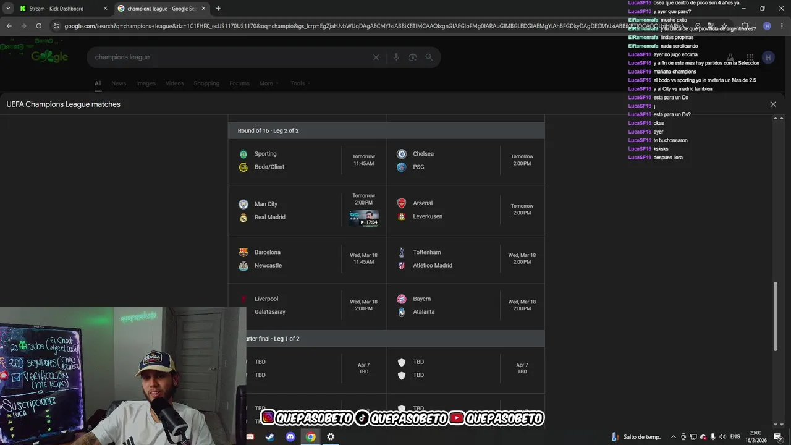Click the magnifier search button

pos(429,57)
